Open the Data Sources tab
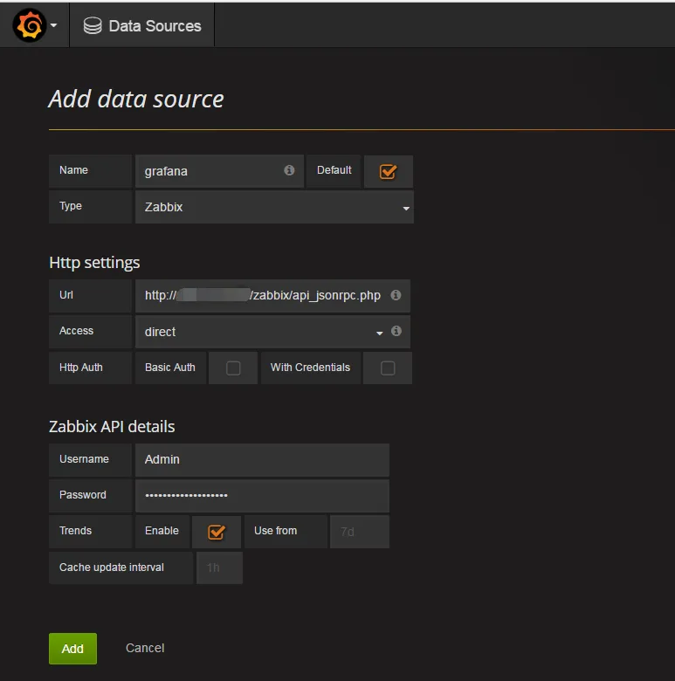 pos(142,26)
